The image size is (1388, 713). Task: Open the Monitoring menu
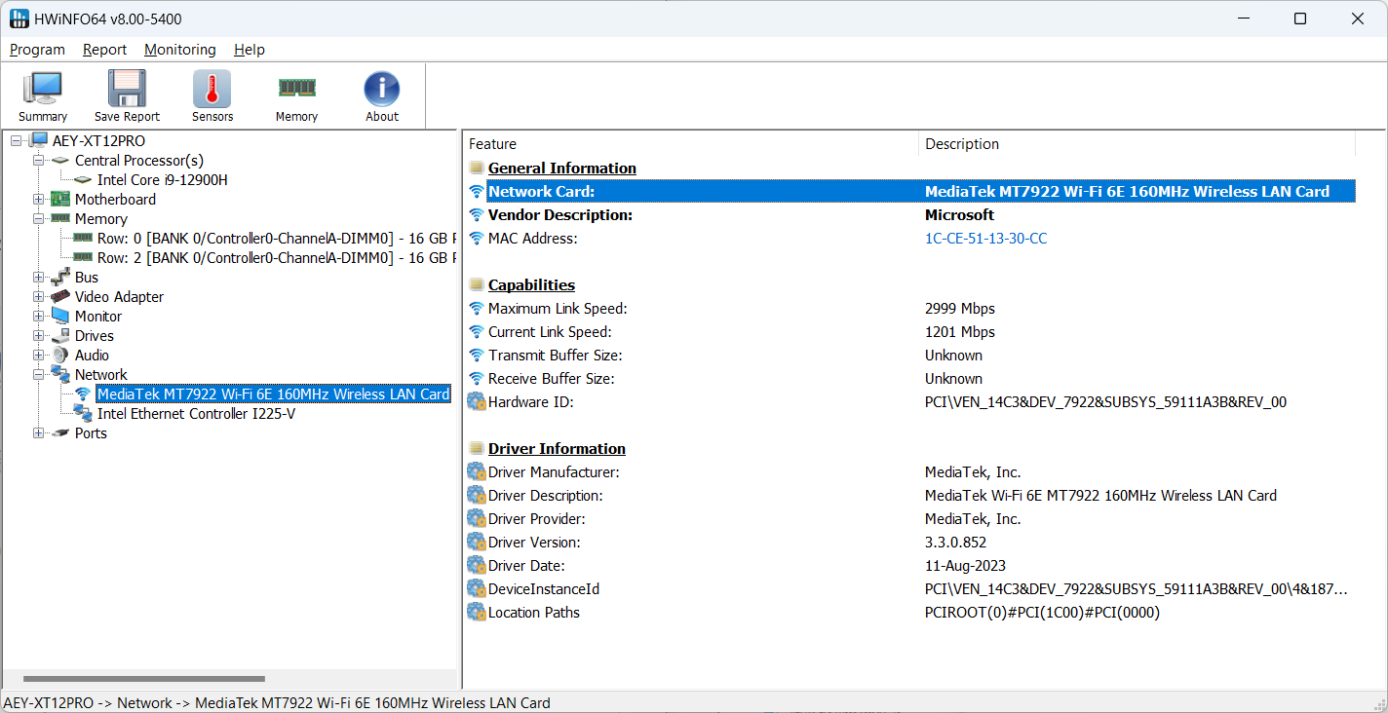pyautogui.click(x=180, y=50)
